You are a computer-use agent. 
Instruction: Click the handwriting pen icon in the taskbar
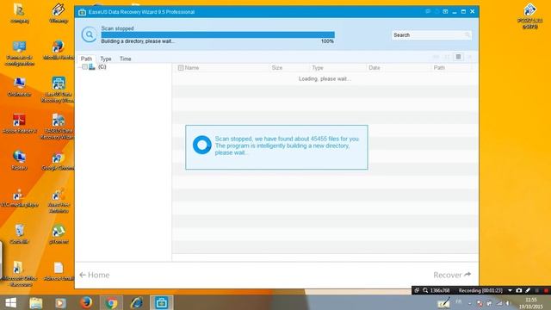pos(443,303)
